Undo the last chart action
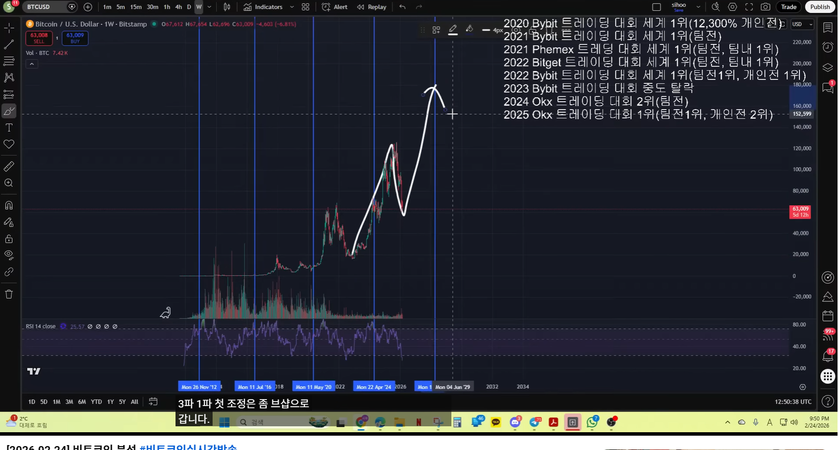This screenshot has width=838, height=450. (402, 7)
